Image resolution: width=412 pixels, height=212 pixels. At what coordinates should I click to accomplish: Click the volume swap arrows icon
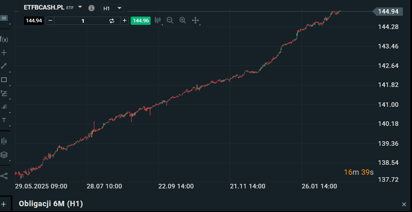coord(112,21)
